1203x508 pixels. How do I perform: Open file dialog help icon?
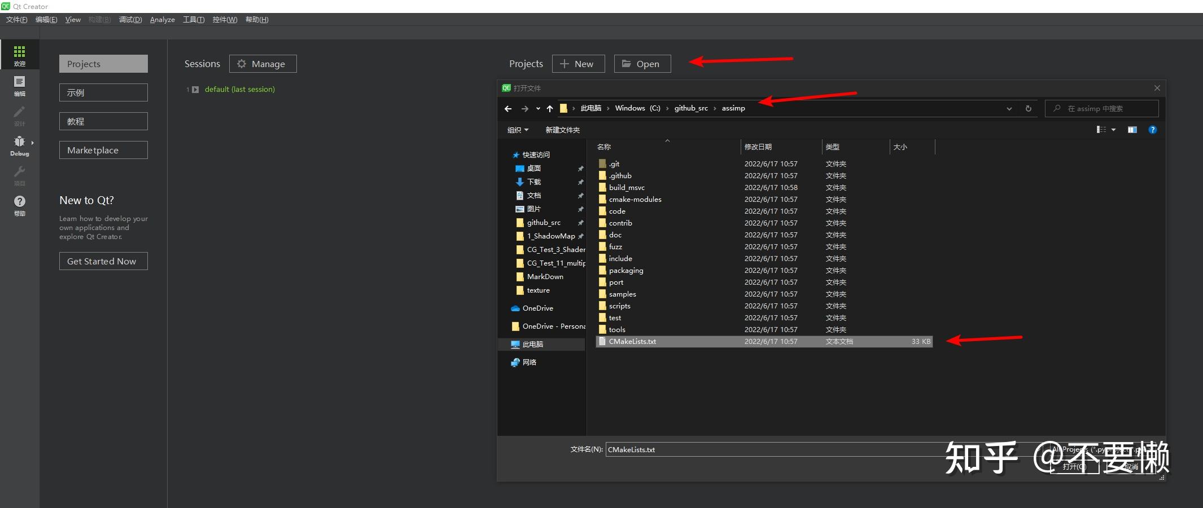tap(1153, 130)
